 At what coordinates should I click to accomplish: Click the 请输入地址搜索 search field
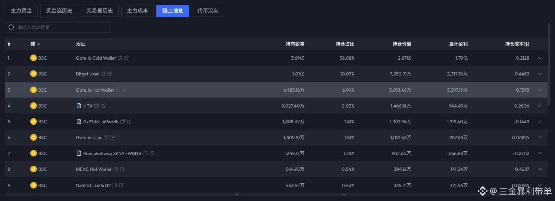click(x=58, y=27)
